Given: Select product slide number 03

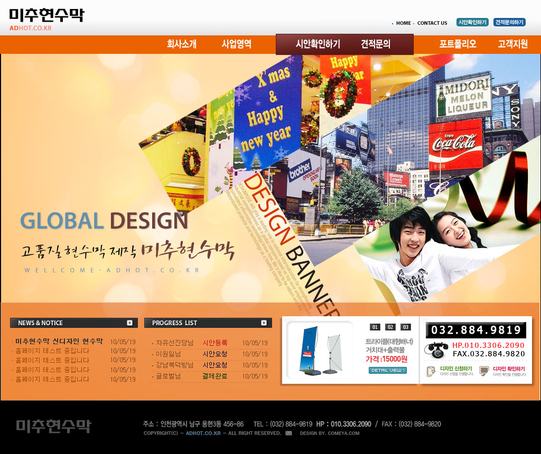Looking at the screenshot, I should 405,327.
